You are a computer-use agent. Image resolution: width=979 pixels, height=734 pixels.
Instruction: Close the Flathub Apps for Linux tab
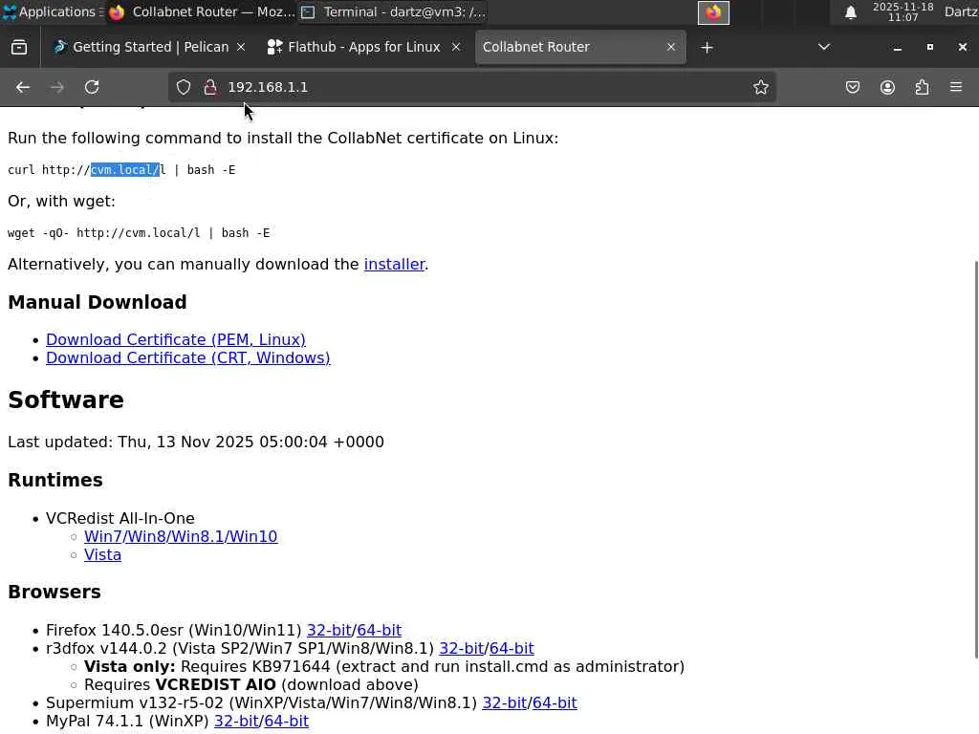pyautogui.click(x=456, y=48)
